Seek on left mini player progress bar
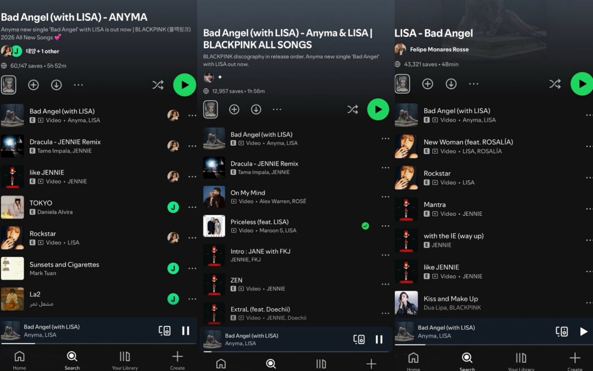This screenshot has height=371, width=593. [x=98, y=344]
